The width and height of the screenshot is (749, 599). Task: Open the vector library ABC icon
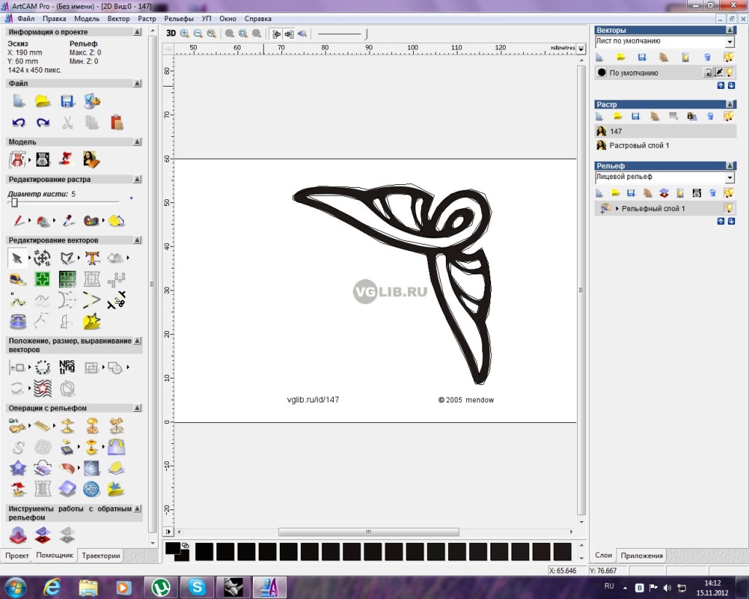pyautogui.click(x=67, y=279)
